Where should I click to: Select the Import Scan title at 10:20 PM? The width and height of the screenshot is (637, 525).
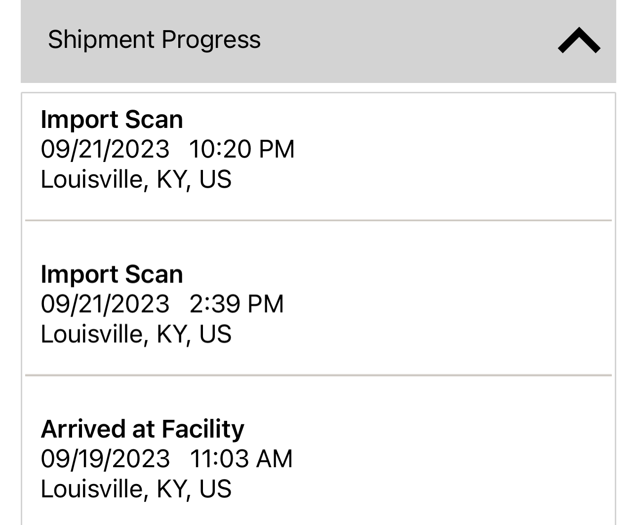112,120
